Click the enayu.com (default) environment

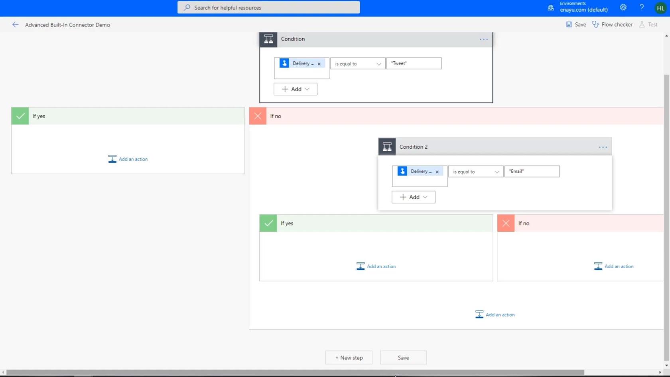pos(584,10)
